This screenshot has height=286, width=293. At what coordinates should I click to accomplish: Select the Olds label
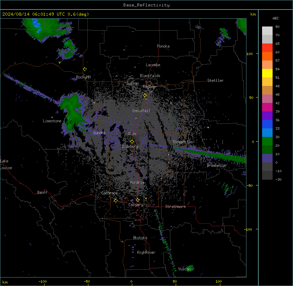coord(132,134)
